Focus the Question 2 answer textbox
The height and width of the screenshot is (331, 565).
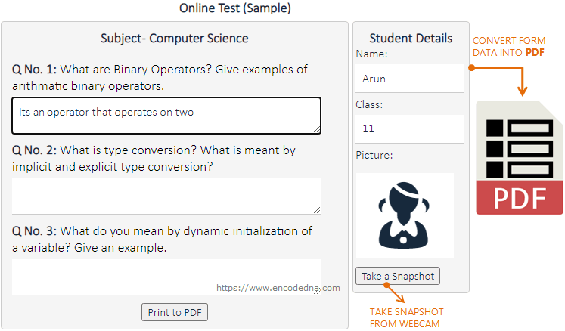pyautogui.click(x=166, y=196)
